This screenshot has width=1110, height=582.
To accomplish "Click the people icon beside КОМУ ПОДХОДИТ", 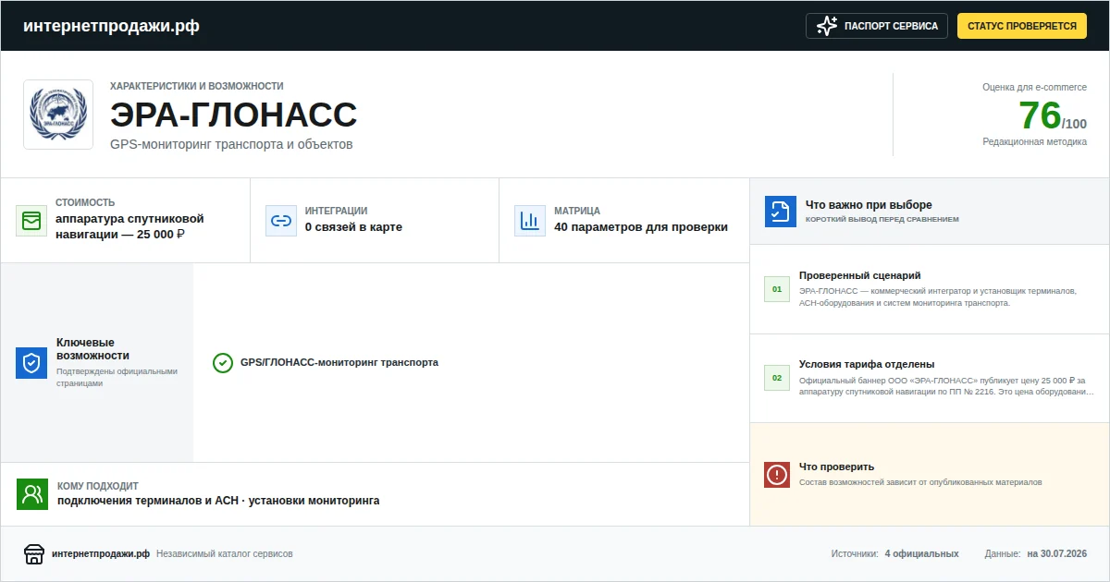I will pos(32,494).
